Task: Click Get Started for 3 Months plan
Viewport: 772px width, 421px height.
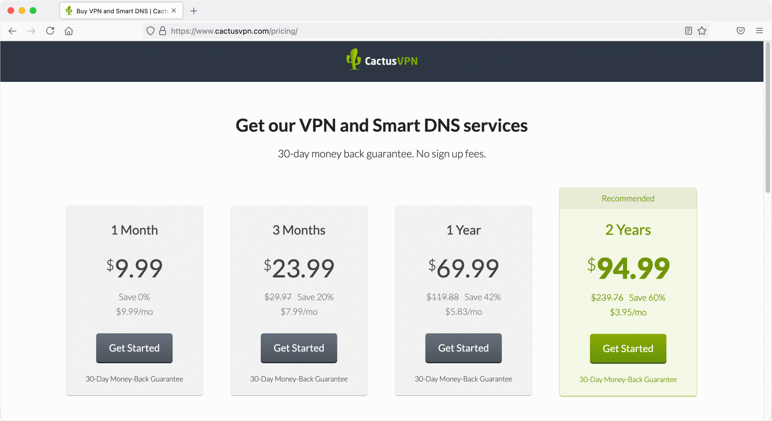Action: [299, 348]
